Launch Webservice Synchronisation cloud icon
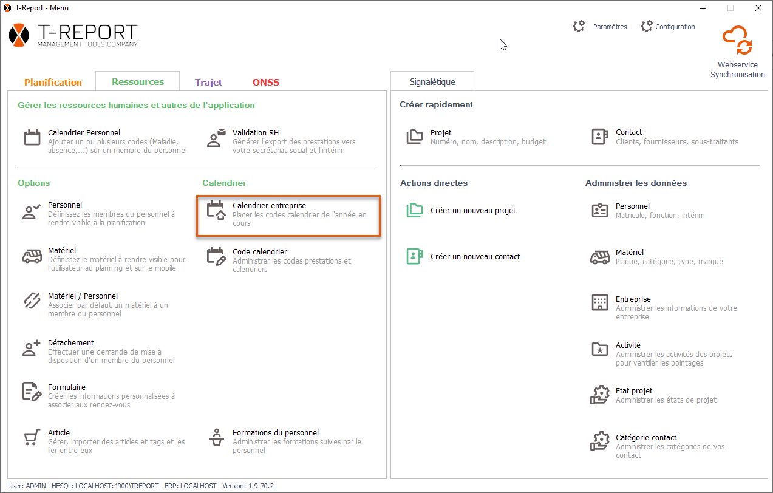Screen dimensions: 773x493 (737, 41)
